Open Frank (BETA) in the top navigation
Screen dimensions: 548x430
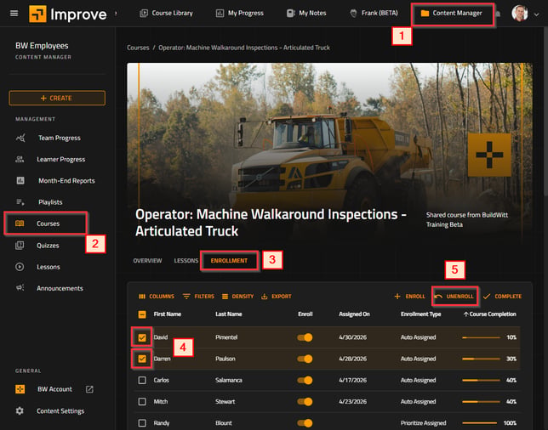374,14
